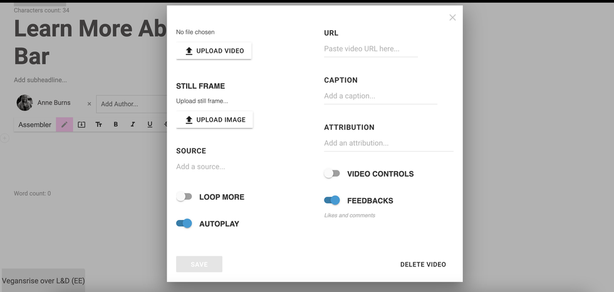This screenshot has height=292, width=614.
Task: Turn off the Feedbacks toggle
Action: (332, 201)
